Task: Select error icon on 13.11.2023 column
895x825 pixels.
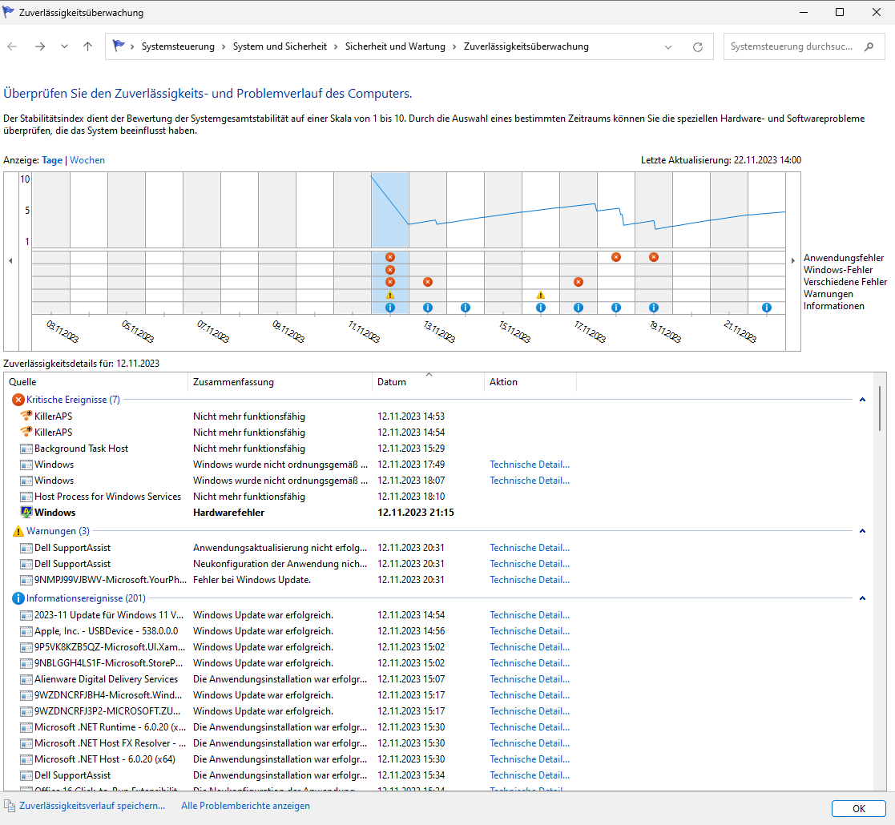Action: [428, 282]
